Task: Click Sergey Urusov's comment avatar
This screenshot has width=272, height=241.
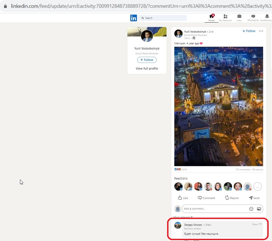Action: click(x=178, y=225)
